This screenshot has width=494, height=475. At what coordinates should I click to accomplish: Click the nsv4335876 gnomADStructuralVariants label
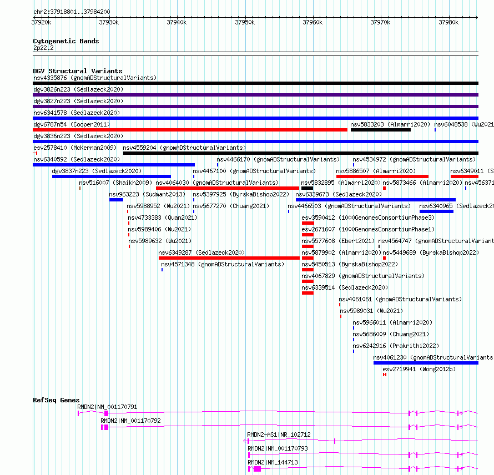point(95,78)
